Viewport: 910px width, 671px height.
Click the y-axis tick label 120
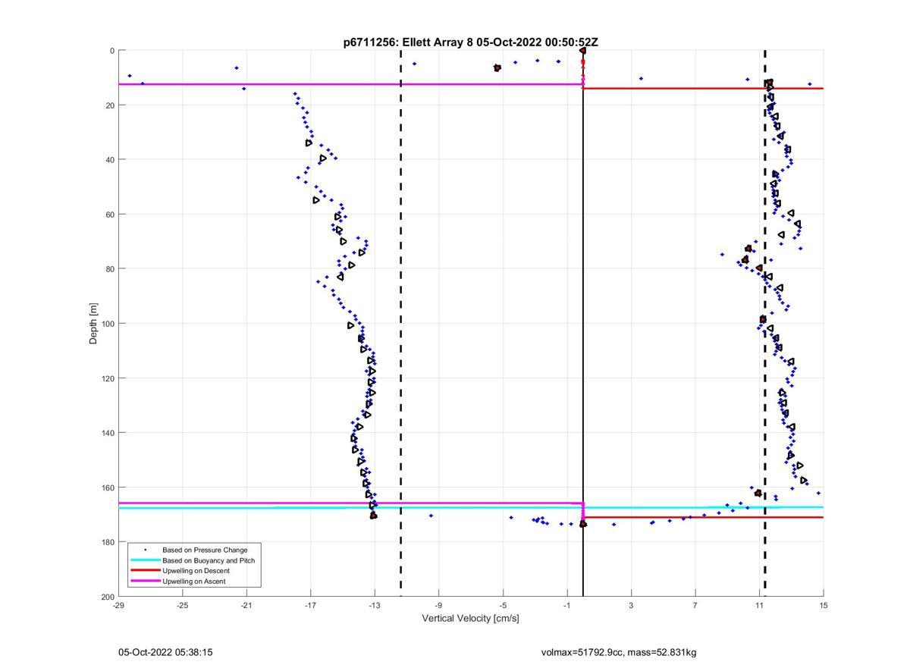point(108,378)
